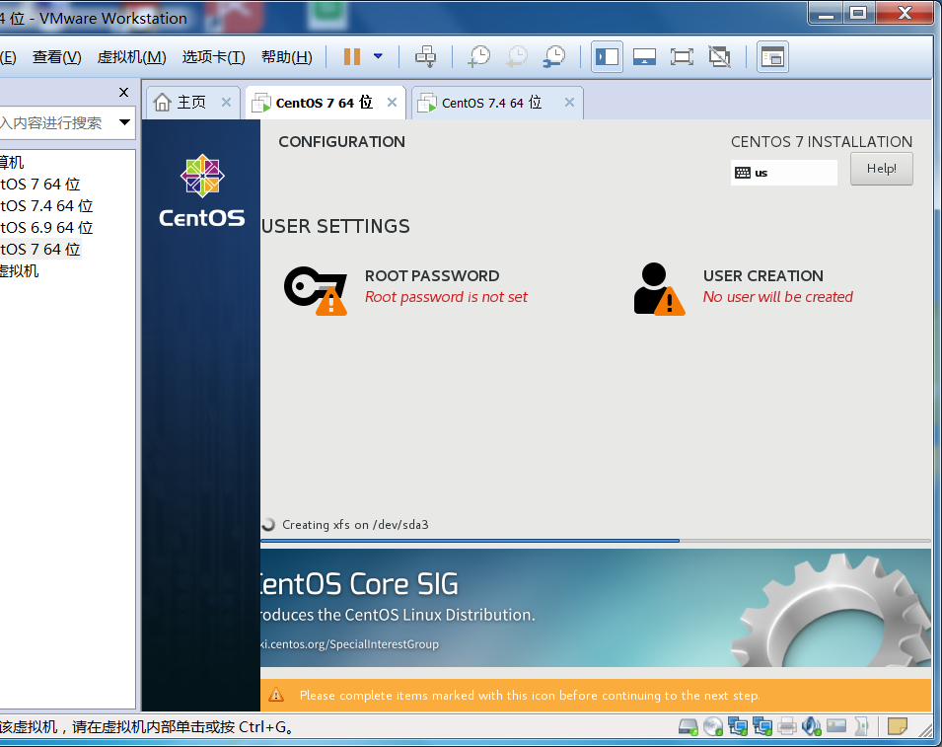The image size is (942, 747).
Task: Close the CentOS 7 64 位 tab
Action: coord(392,103)
